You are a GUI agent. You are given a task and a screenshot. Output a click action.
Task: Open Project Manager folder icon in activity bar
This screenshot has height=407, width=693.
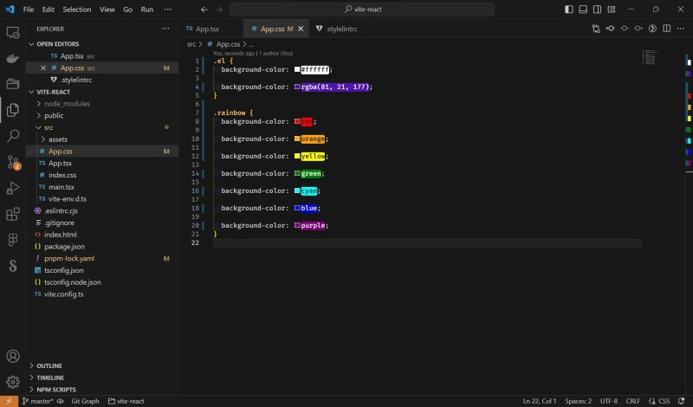tap(13, 83)
